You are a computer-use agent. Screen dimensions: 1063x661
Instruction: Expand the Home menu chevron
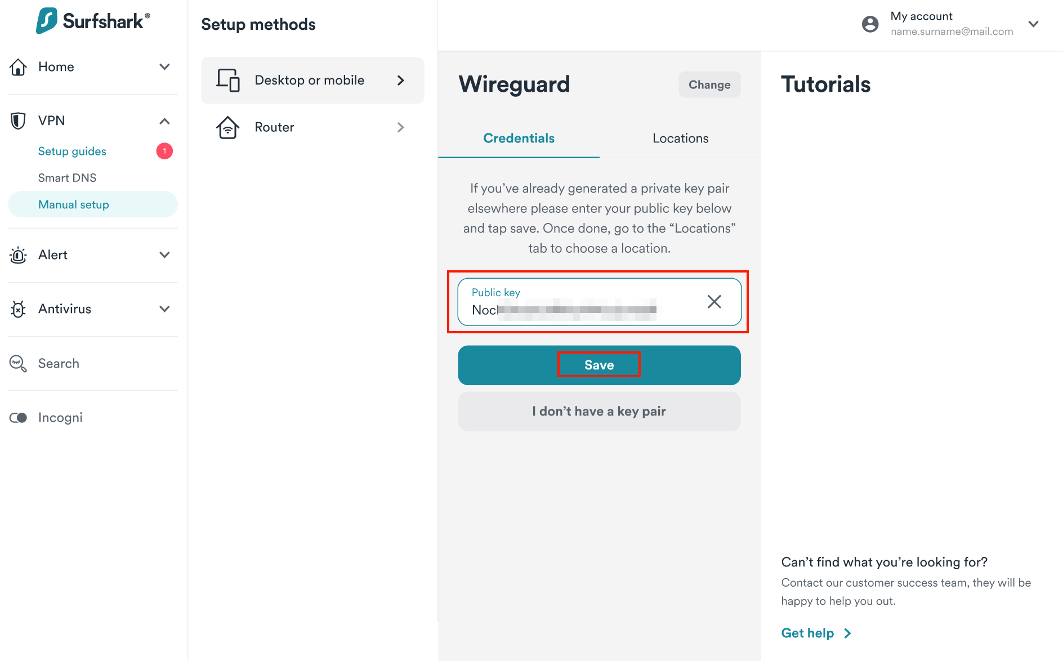pyautogui.click(x=164, y=67)
